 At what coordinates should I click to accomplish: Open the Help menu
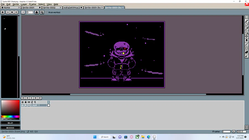pyautogui.click(x=56, y=4)
